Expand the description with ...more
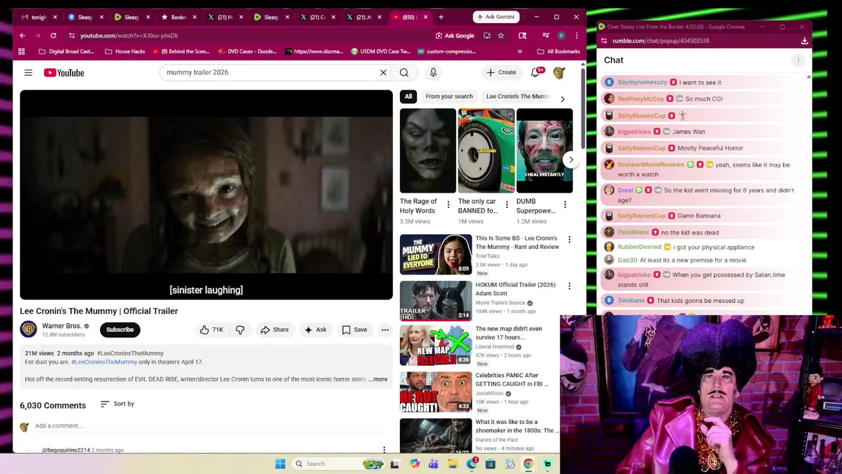 tap(378, 380)
